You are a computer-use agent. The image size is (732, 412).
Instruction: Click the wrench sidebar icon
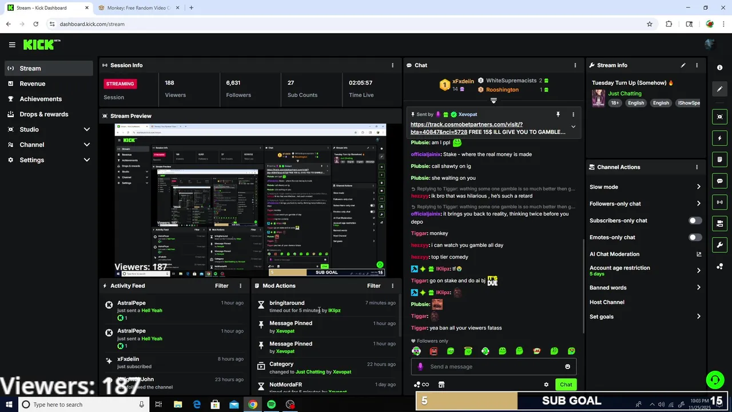(x=719, y=245)
